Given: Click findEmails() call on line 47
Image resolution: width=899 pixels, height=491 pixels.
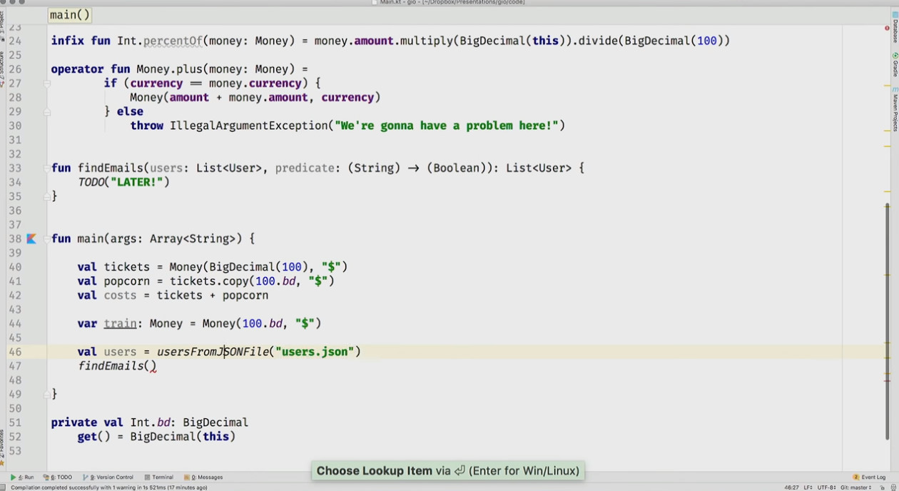Looking at the screenshot, I should 117,366.
